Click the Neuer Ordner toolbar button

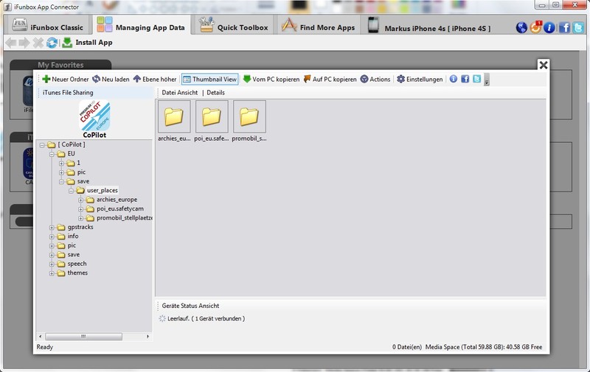pos(65,79)
